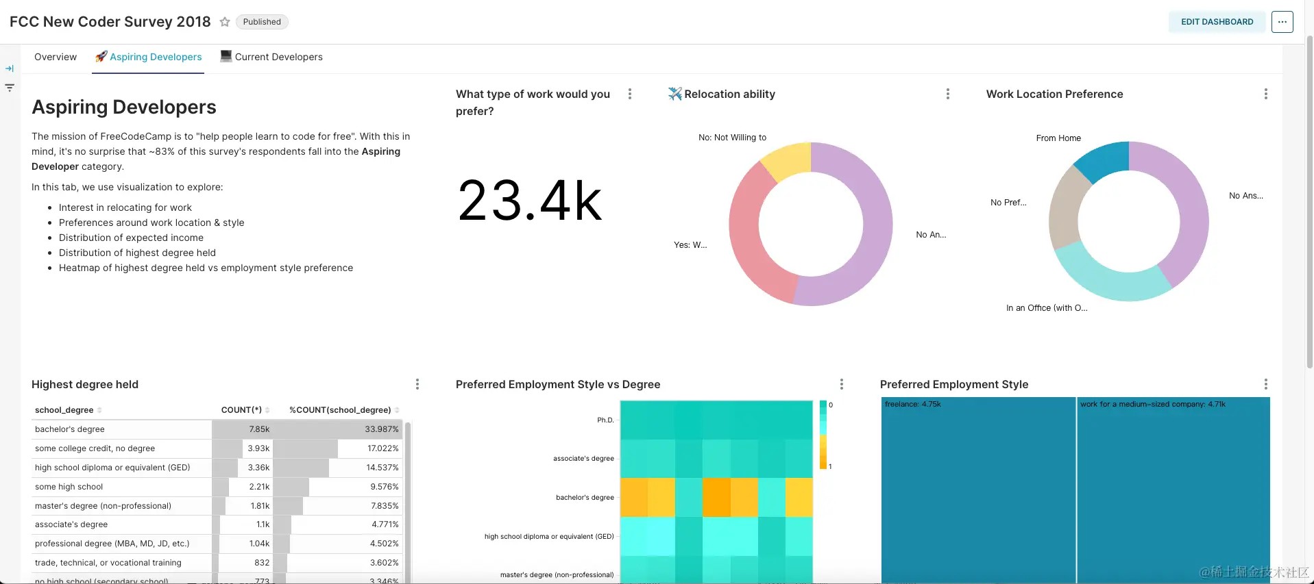Expand the collapsed filter sidebar arrow

coord(10,68)
